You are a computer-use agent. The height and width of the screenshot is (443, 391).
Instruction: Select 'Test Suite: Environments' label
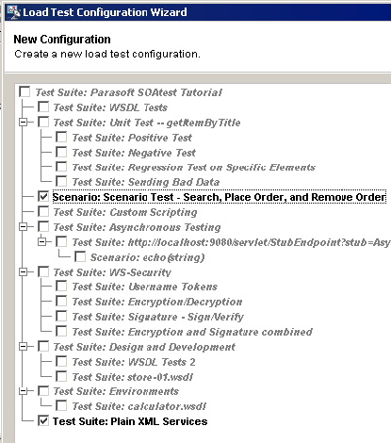(x=116, y=392)
